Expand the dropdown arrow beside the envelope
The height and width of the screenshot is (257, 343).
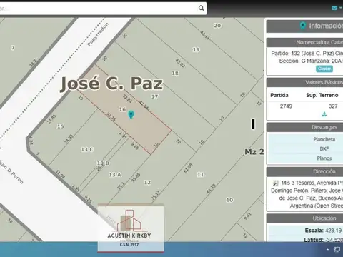tap(340, 8)
